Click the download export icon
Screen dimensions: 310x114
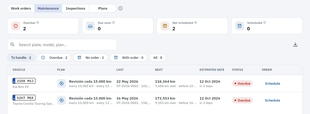tap(295, 45)
